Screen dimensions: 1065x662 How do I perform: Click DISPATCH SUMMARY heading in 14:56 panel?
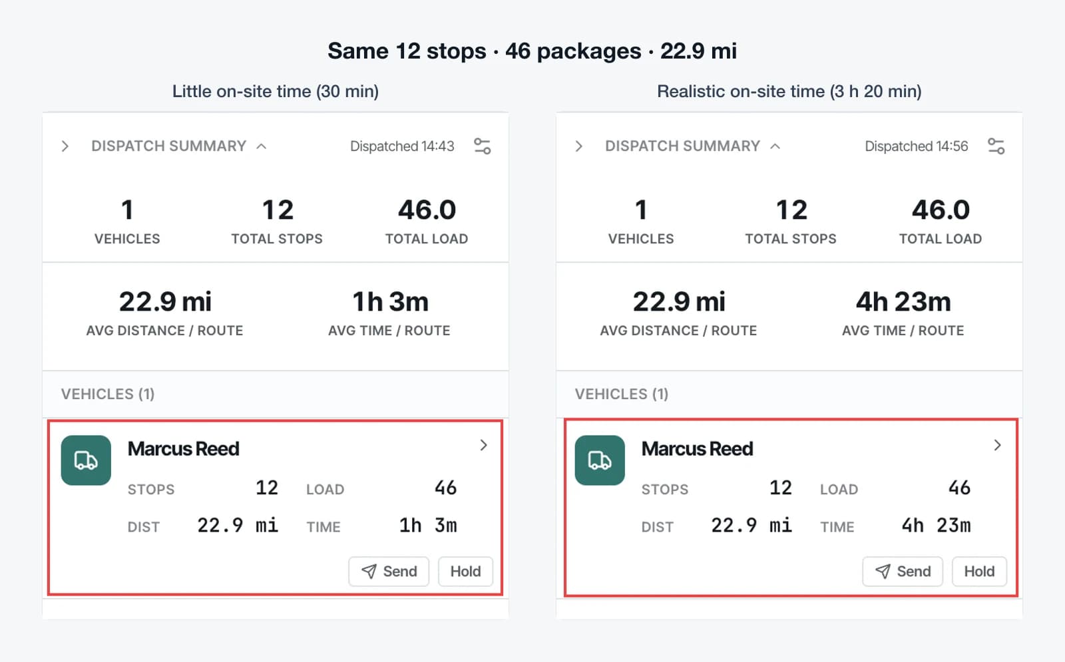[683, 146]
